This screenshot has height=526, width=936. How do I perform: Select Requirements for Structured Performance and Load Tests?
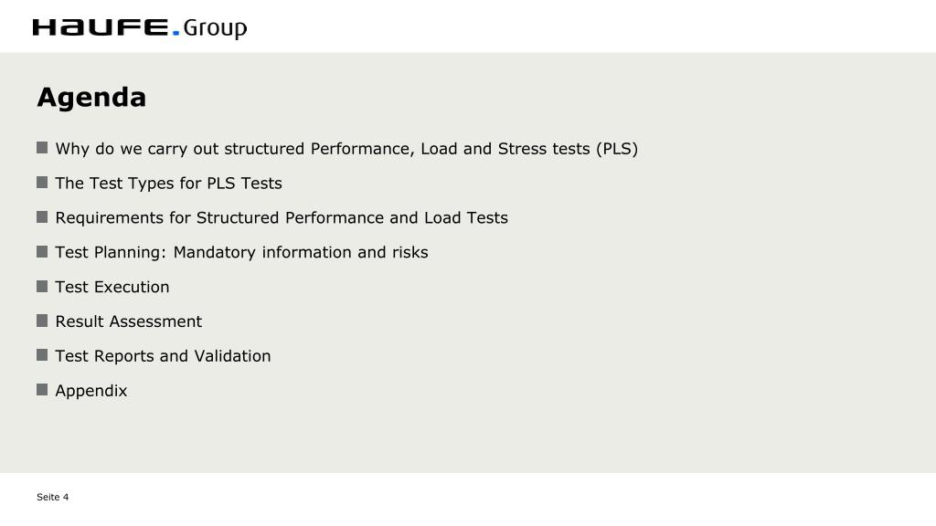tap(282, 217)
